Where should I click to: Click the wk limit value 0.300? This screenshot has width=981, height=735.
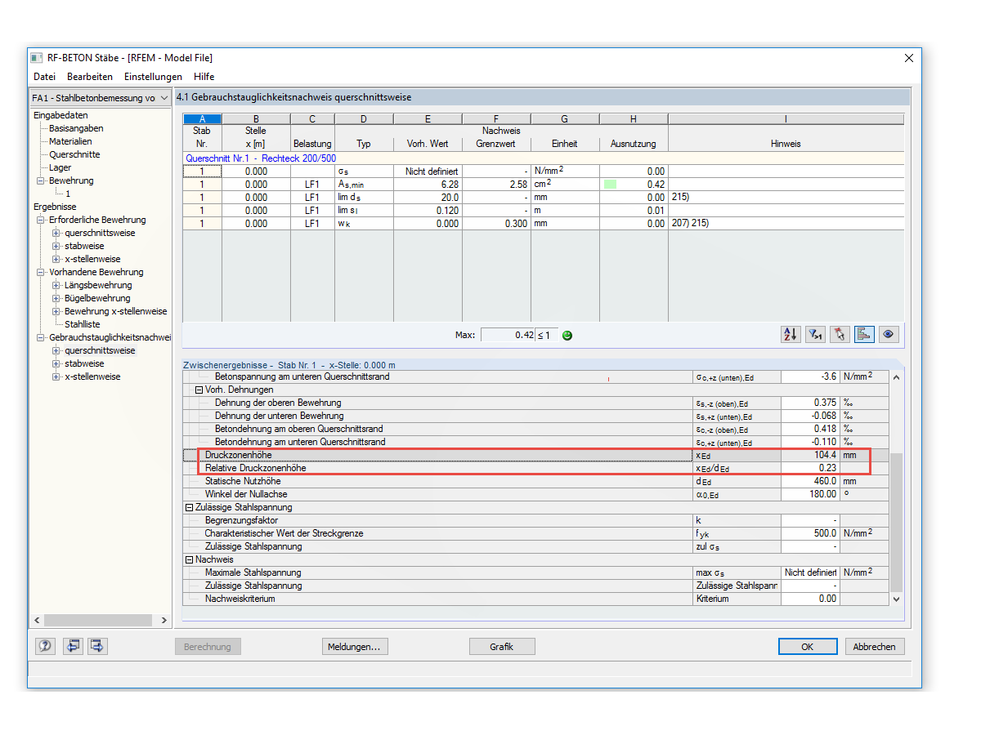click(496, 224)
